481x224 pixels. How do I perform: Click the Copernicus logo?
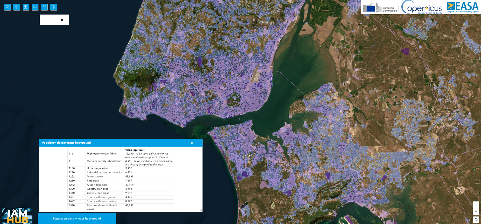[422, 8]
